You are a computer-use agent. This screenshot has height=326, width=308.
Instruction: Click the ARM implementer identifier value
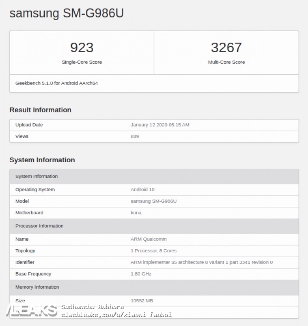pos(202,262)
